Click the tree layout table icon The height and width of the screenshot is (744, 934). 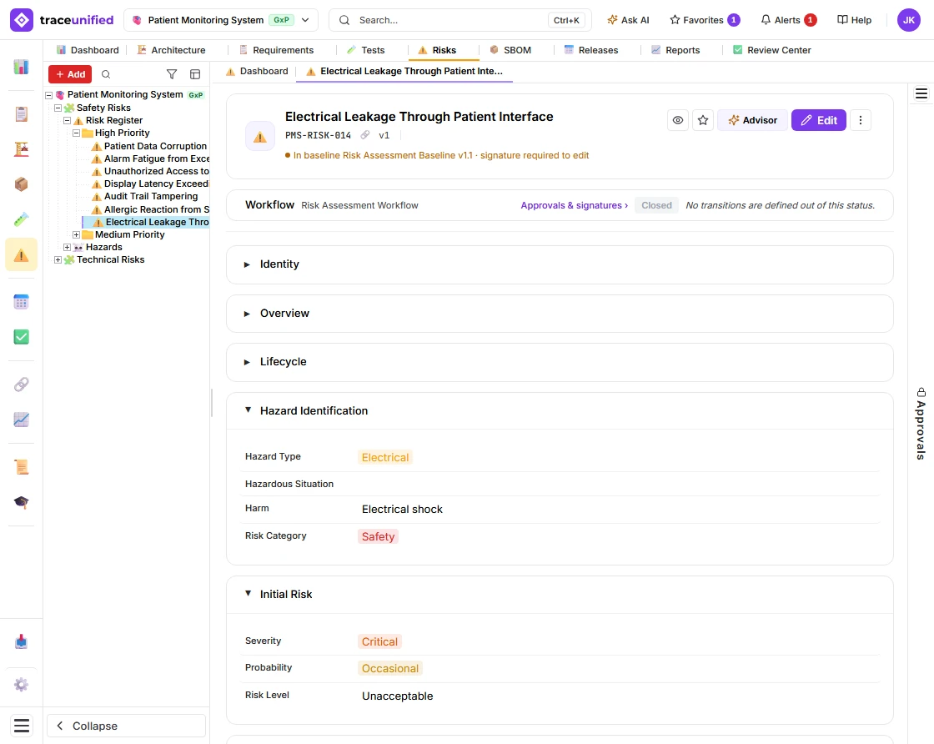195,74
